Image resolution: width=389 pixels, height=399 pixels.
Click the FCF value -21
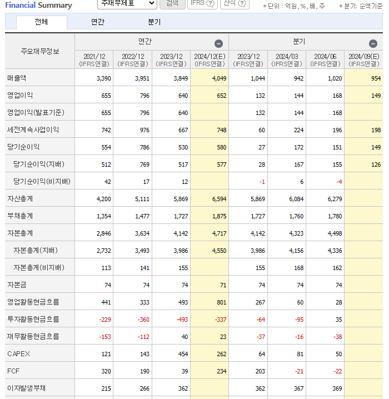click(299, 372)
